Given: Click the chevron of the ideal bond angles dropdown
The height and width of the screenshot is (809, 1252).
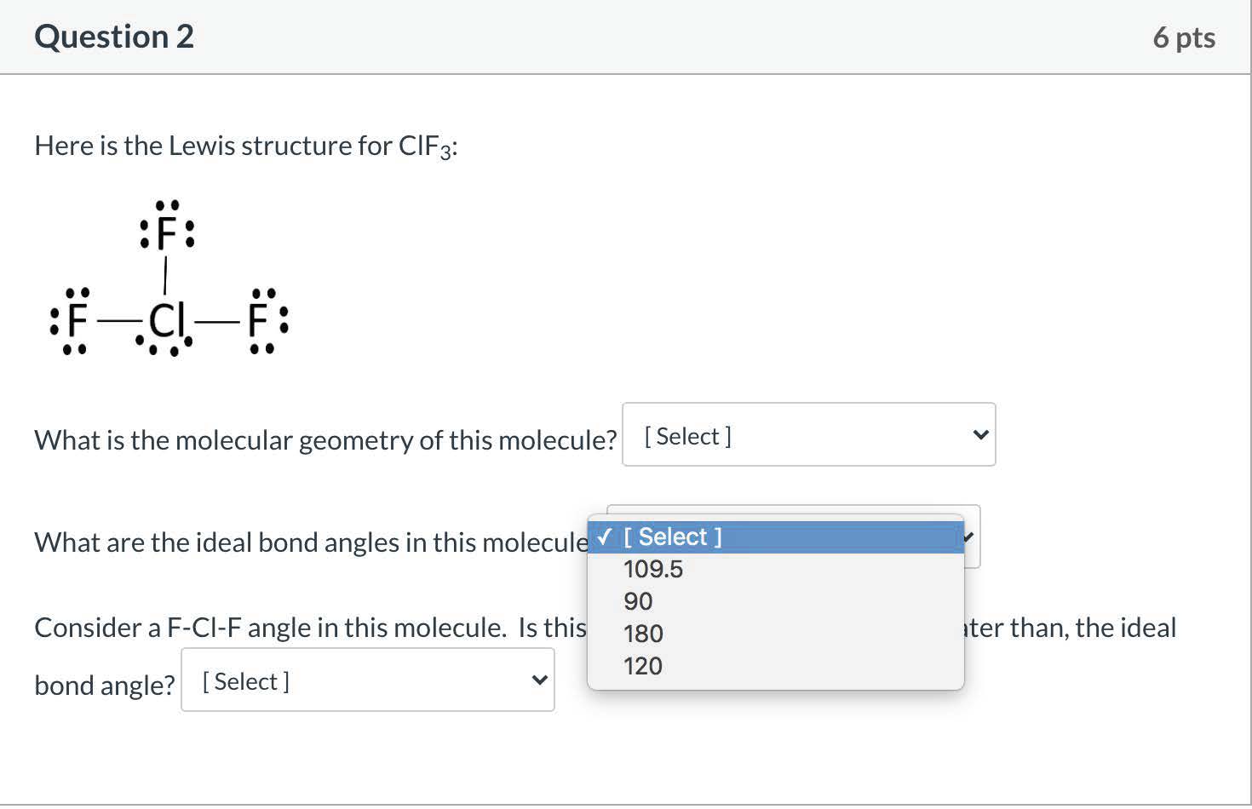Looking at the screenshot, I should 969,537.
